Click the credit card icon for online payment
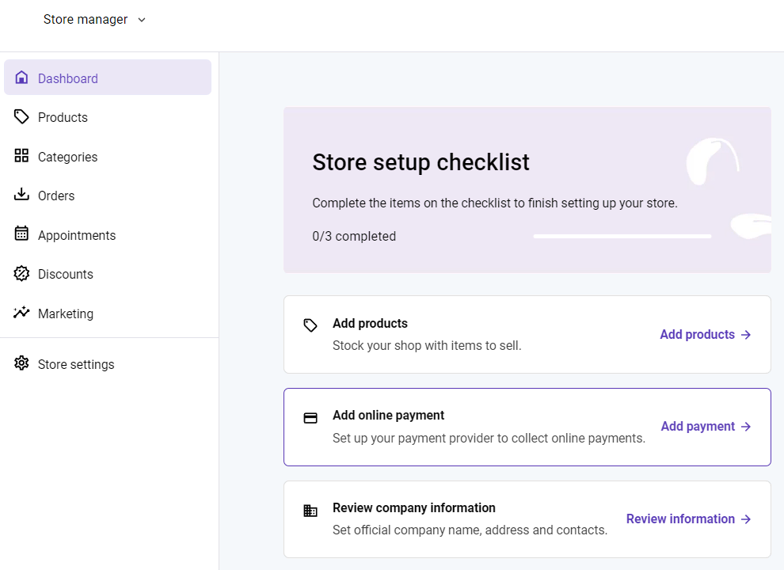The image size is (784, 570). tap(310, 418)
